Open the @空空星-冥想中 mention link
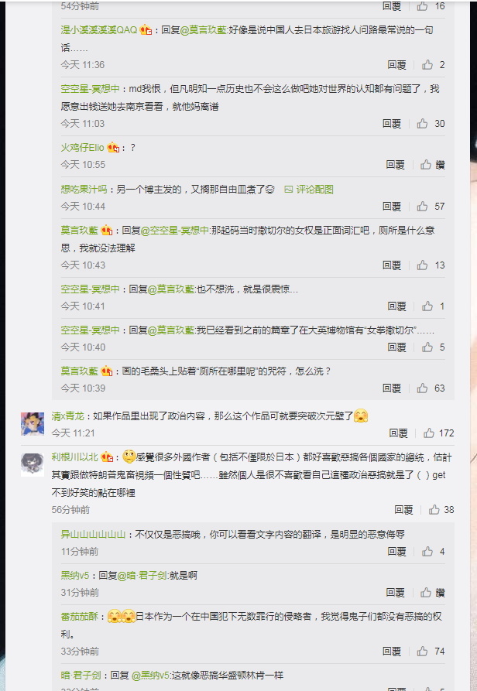The height and width of the screenshot is (691, 477). 174,231
